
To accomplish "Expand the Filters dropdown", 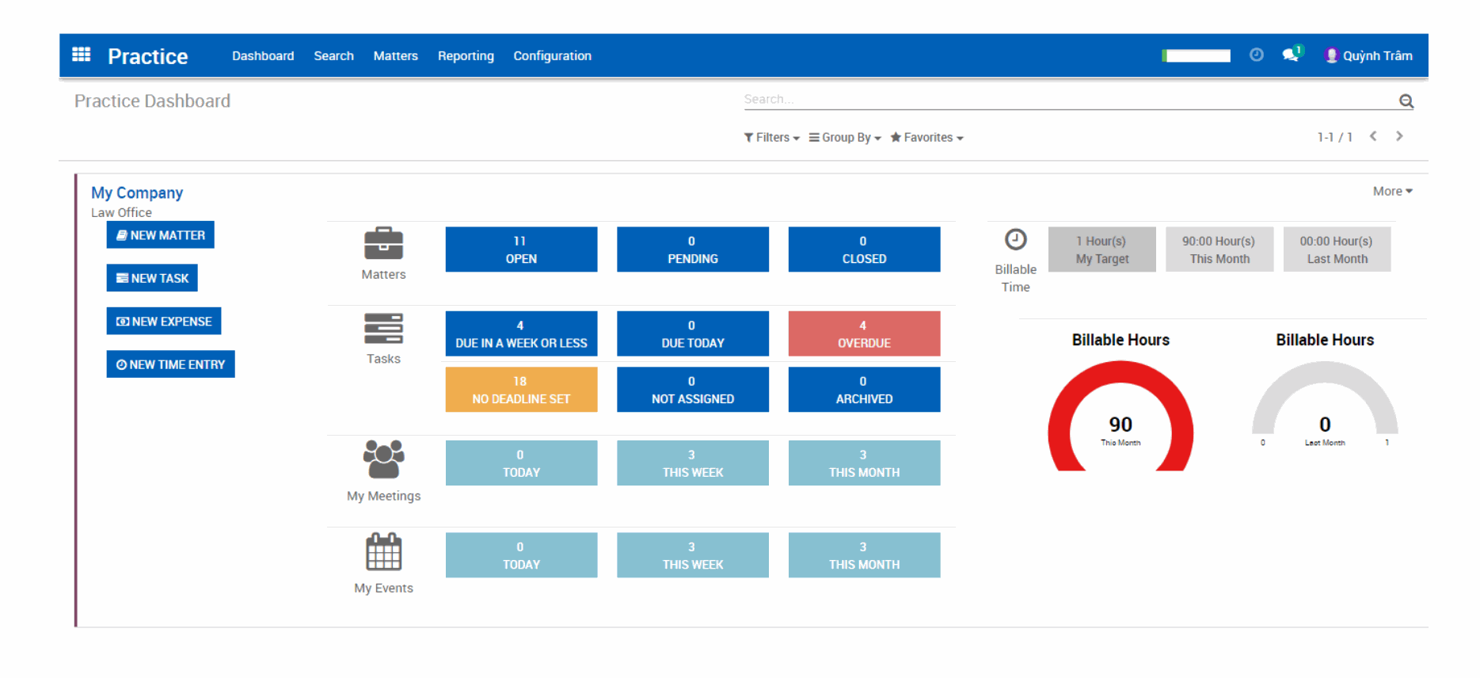I will click(x=771, y=138).
